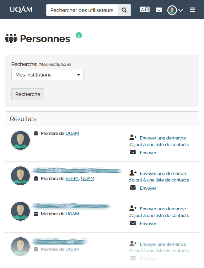
Task: Open UQAM link in first result
Action: (72, 133)
